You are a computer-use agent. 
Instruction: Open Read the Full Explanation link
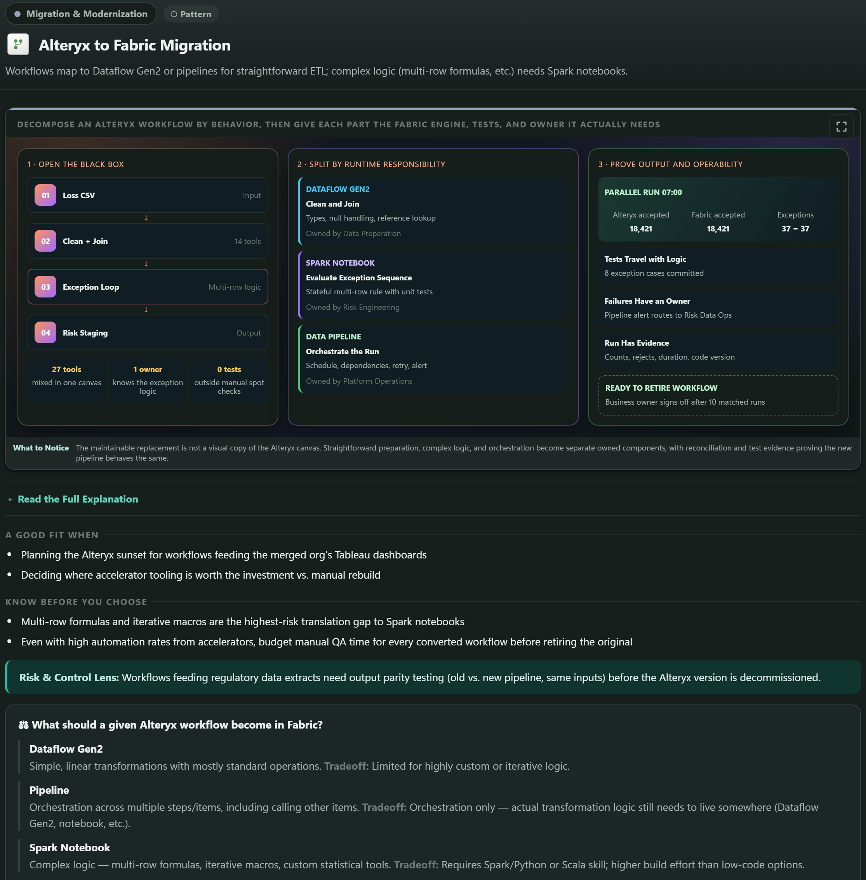point(78,499)
